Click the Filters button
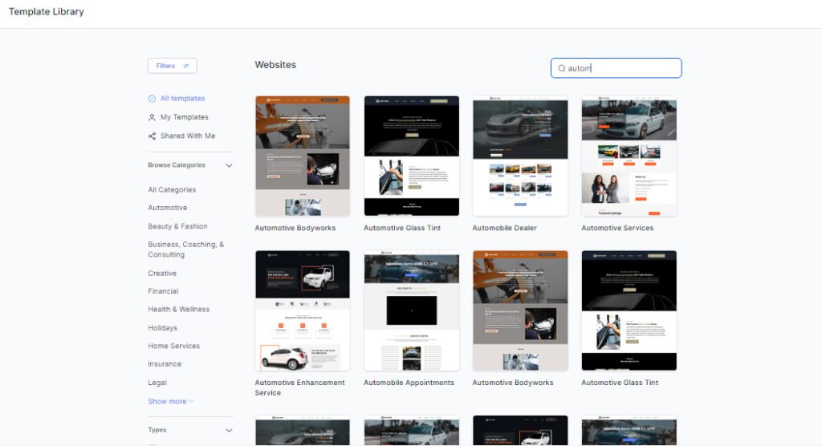This screenshot has width=822, height=446. [x=172, y=66]
